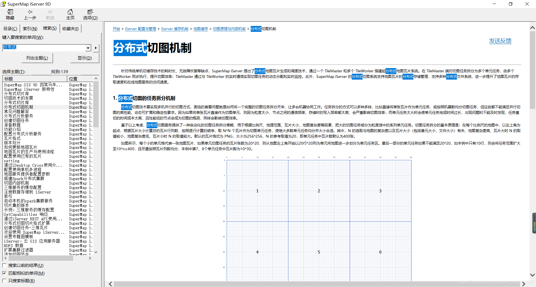The width and height of the screenshot is (536, 287).
Task: Click the results list vertical scrollbar thumb
Action: point(96,104)
